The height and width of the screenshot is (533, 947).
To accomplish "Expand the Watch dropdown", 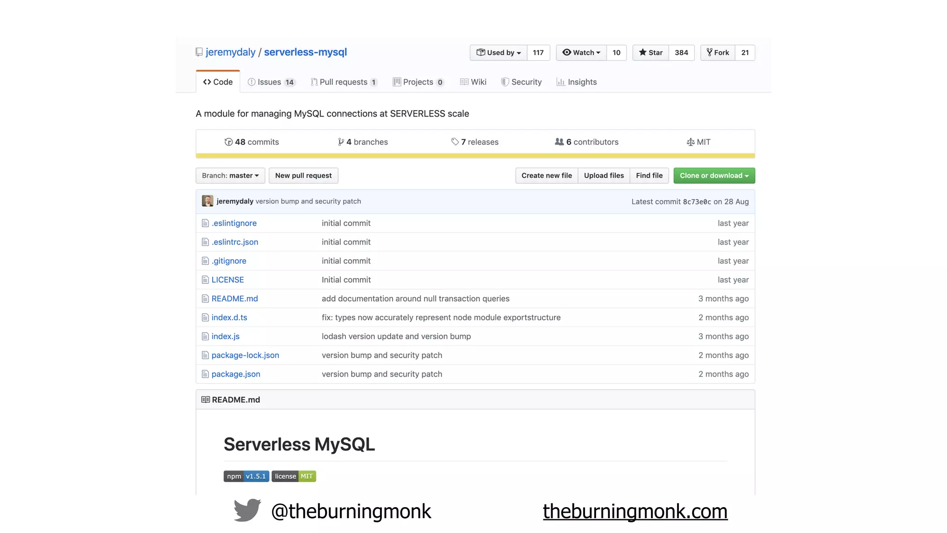I will point(581,53).
